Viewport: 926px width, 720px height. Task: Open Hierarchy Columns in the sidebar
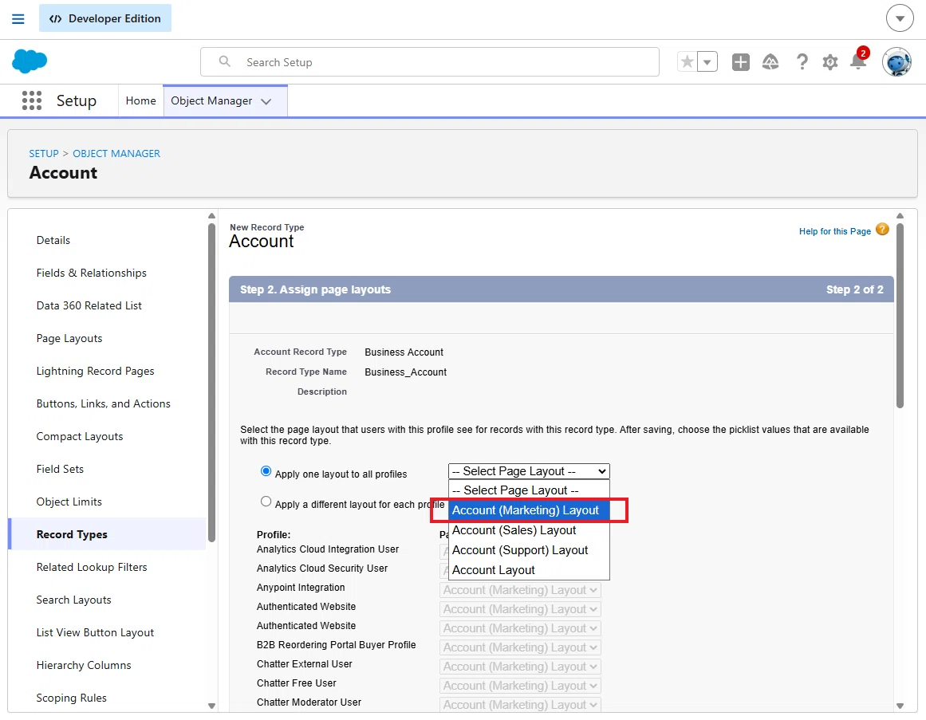click(84, 665)
